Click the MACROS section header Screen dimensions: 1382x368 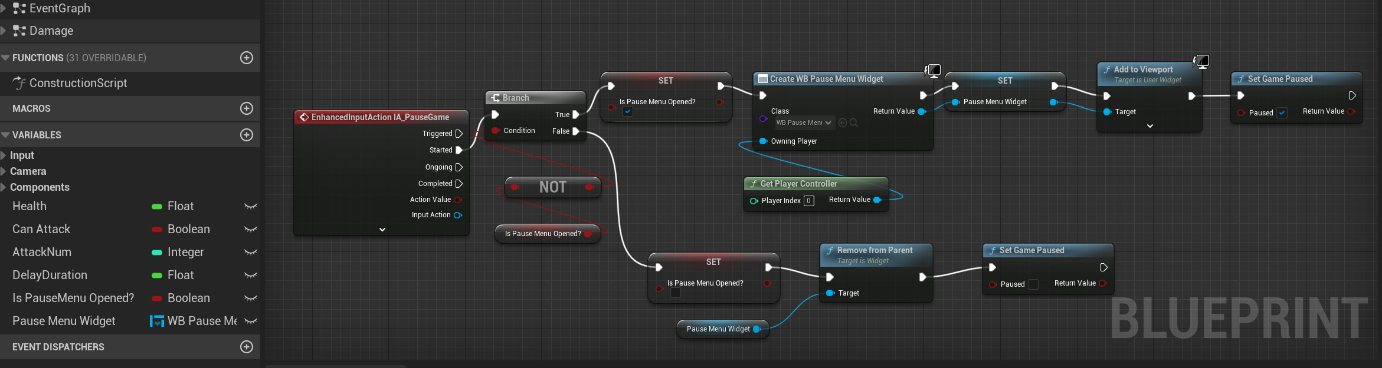(130, 108)
